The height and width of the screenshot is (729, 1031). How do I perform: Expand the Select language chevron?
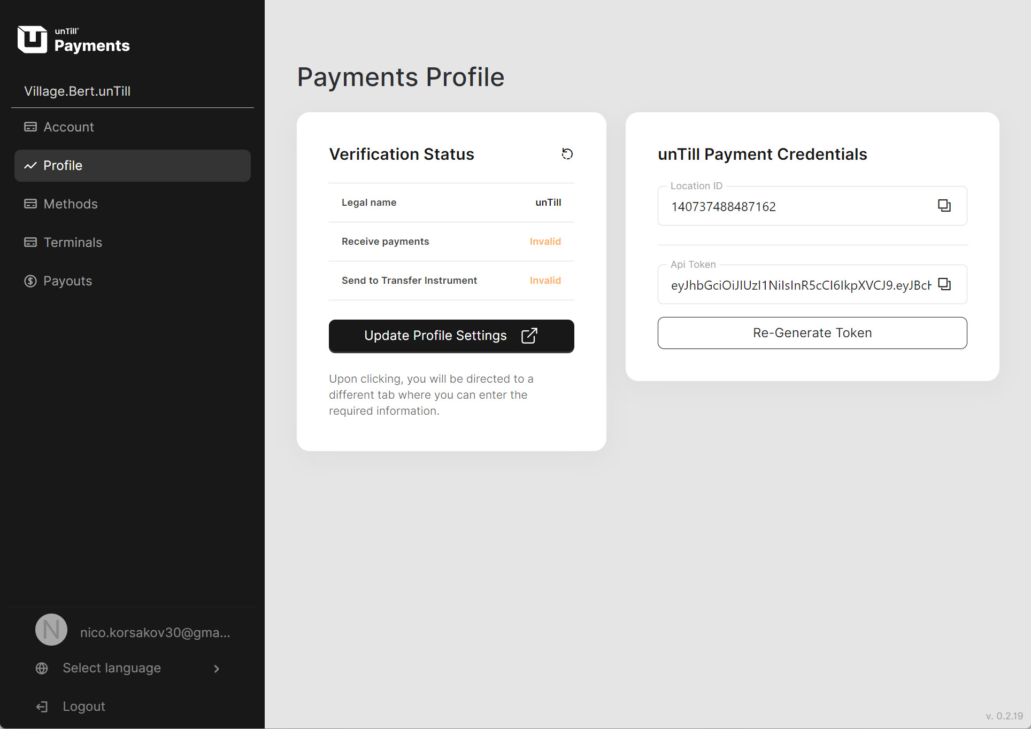tap(217, 669)
